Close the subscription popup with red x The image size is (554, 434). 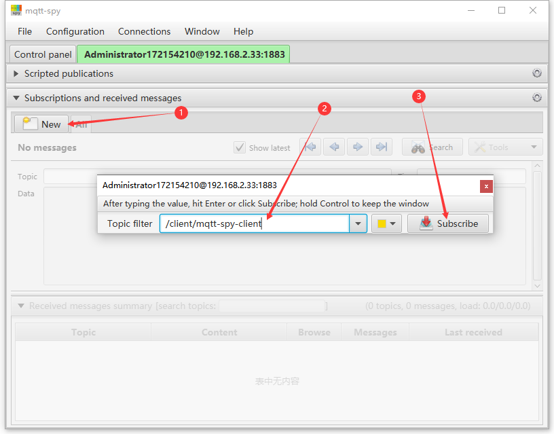[486, 186]
